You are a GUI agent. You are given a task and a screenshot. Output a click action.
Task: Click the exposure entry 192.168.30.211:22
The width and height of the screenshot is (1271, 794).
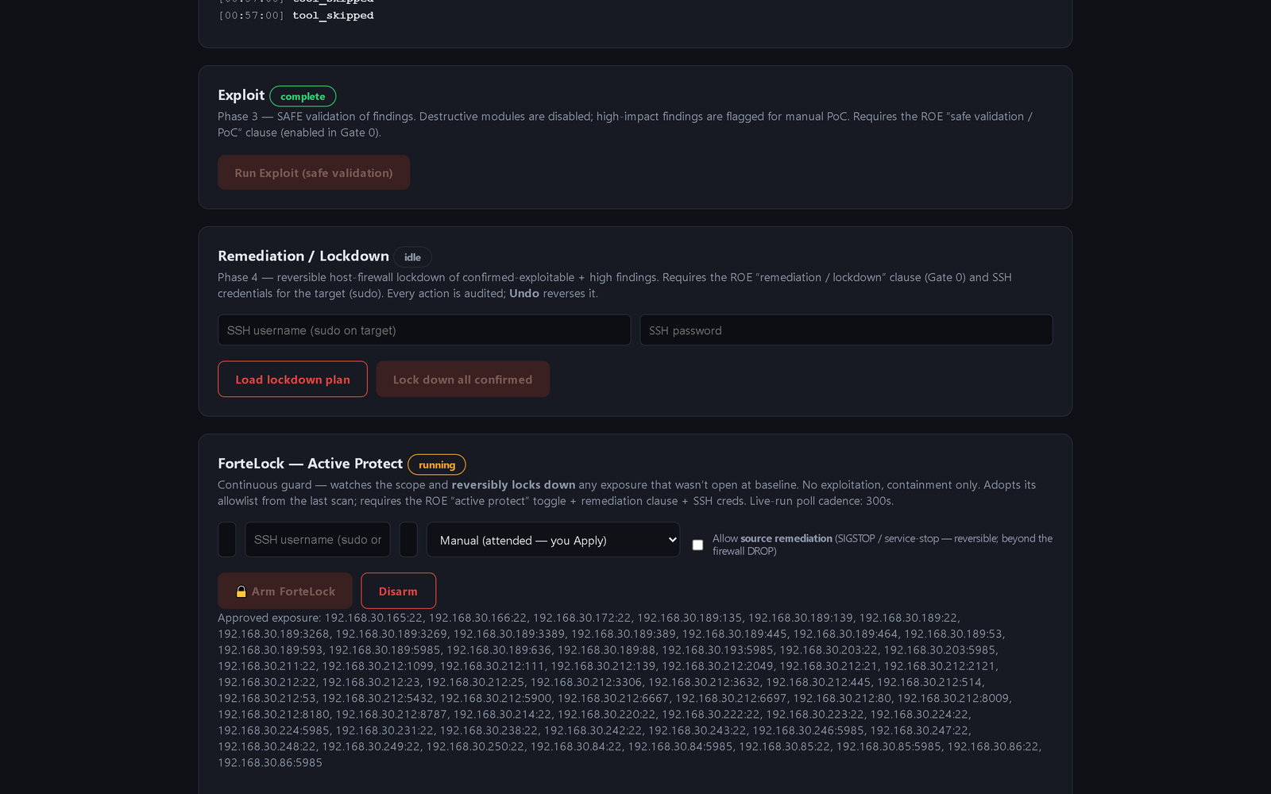tap(267, 666)
